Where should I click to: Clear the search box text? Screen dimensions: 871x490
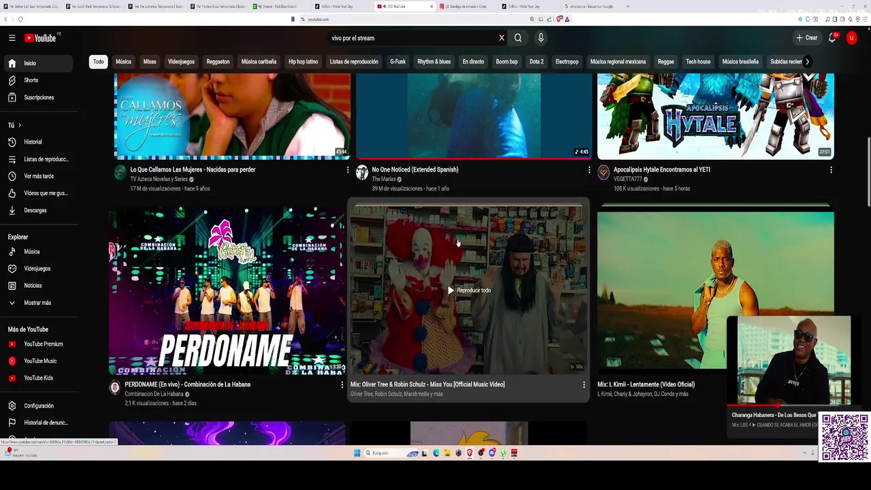(502, 38)
